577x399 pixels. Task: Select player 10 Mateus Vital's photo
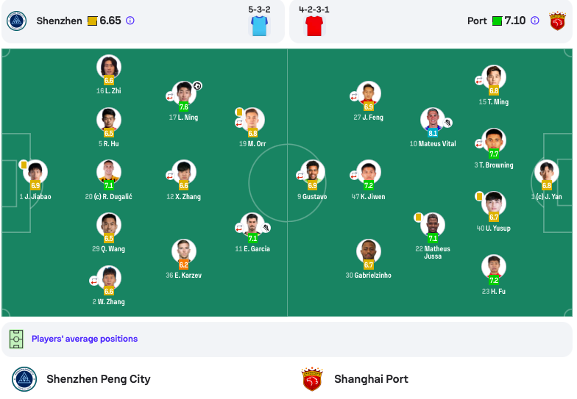click(433, 120)
